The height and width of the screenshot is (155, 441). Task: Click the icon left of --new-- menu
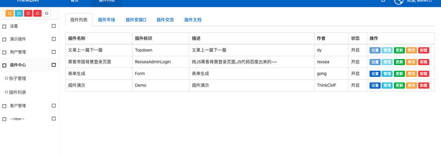(4, 119)
